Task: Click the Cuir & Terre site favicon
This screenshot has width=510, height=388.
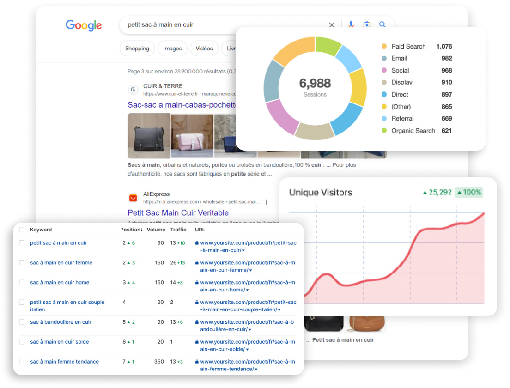Action: pyautogui.click(x=133, y=90)
